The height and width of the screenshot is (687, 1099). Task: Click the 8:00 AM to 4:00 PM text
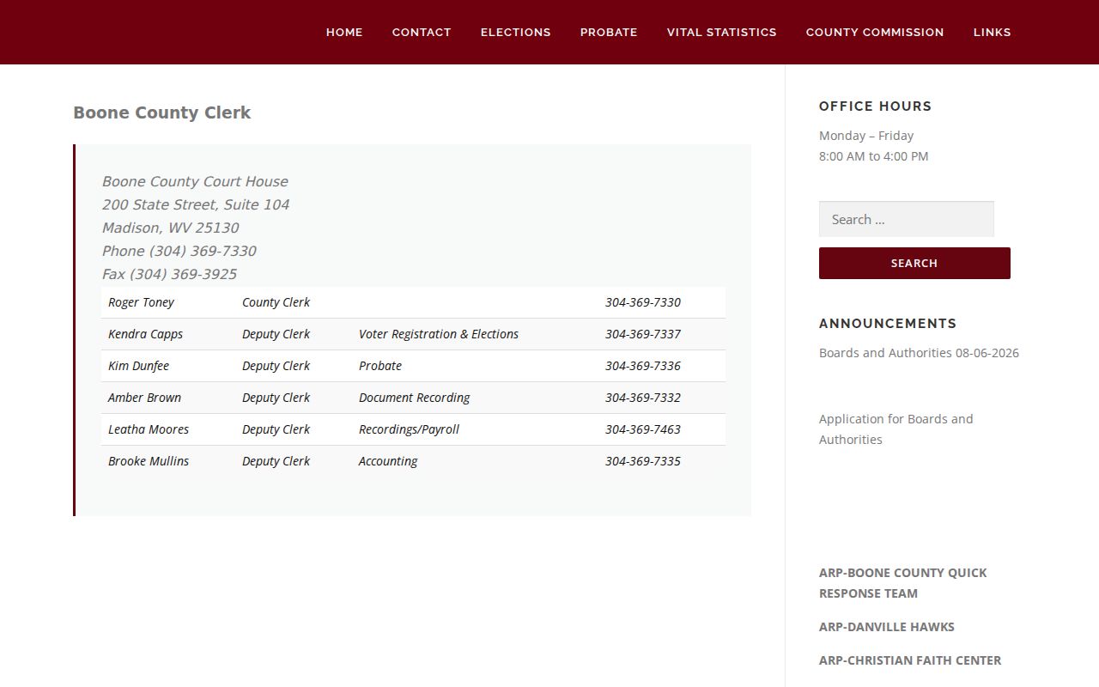click(873, 156)
